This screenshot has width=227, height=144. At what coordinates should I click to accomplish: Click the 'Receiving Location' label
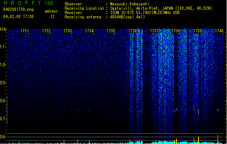[84, 8]
